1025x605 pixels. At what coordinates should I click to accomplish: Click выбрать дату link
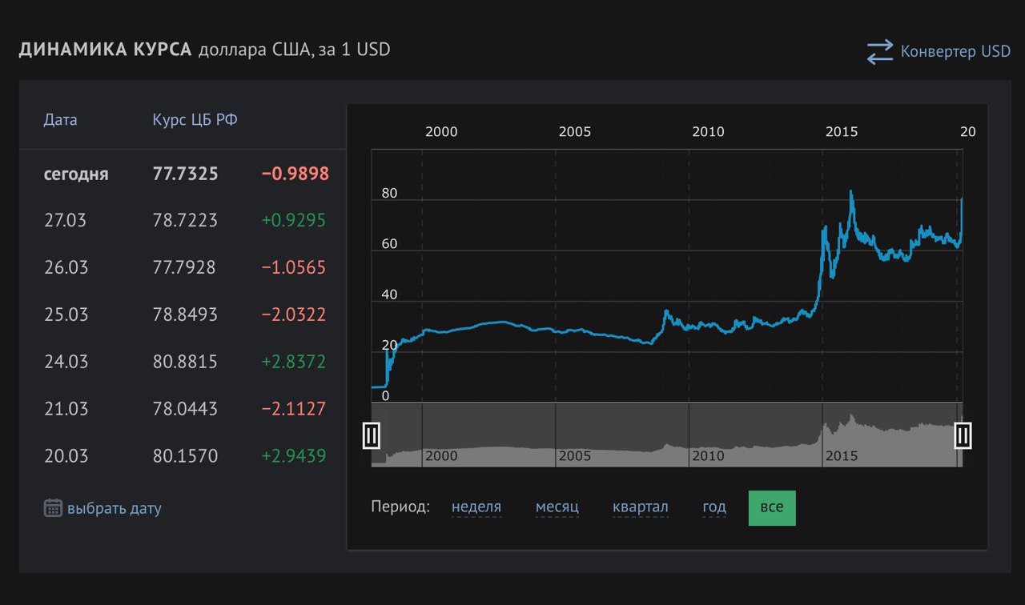pos(115,508)
